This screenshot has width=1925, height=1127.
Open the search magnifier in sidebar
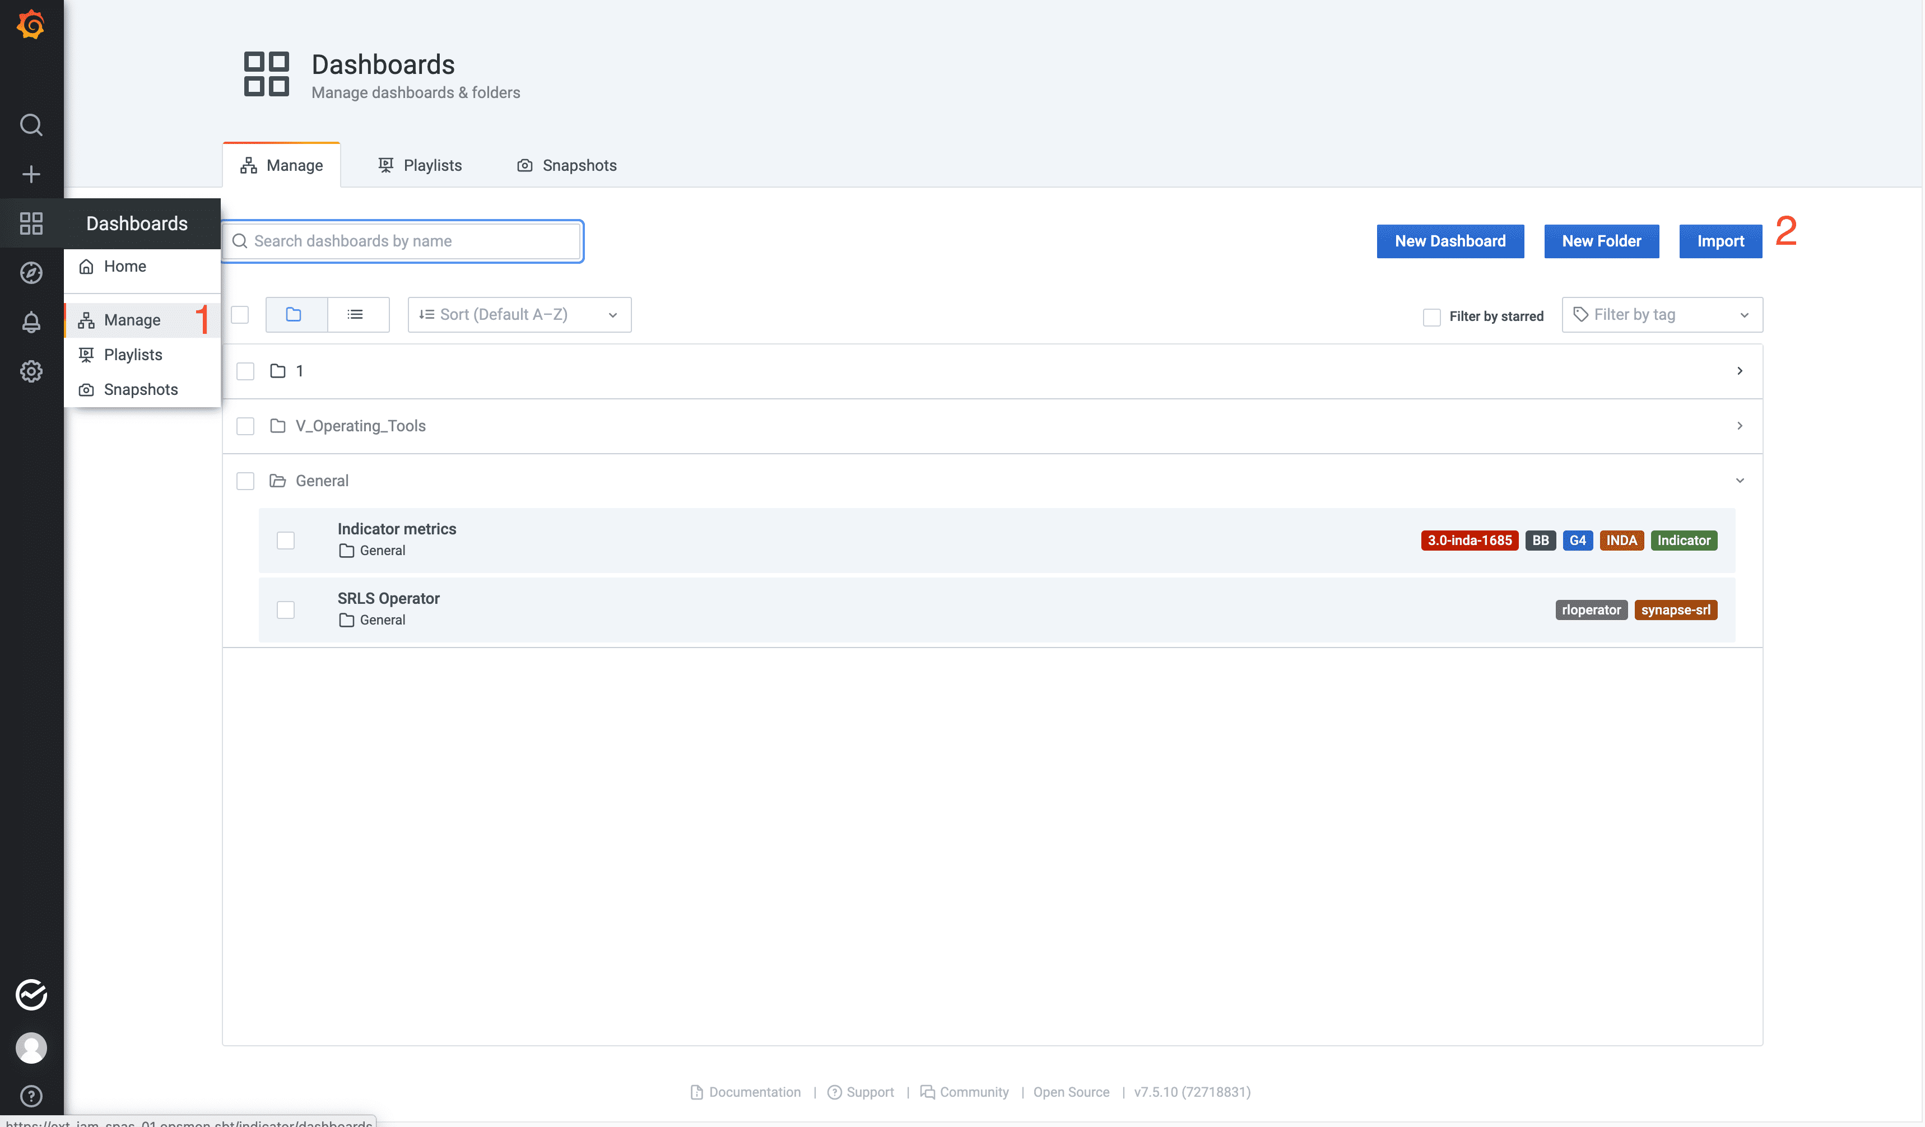[x=31, y=124]
